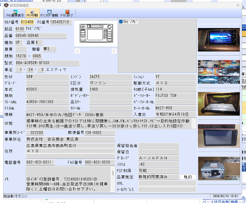246x203 pixels.
Task: Click the 品番 part number field
Action: [41, 36]
